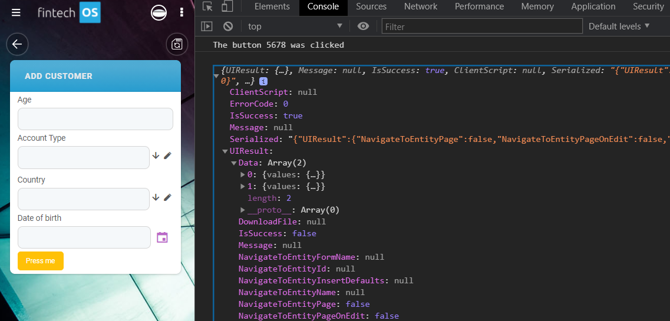Toggle the console sidebar panel

click(207, 26)
